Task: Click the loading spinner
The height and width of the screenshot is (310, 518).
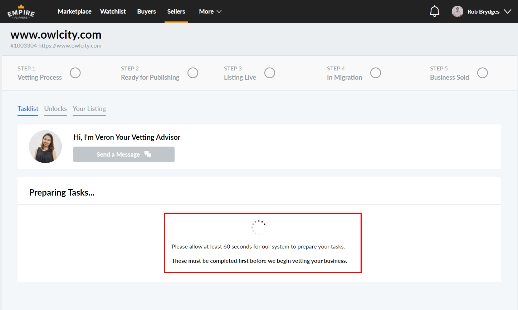Action: pos(259,227)
